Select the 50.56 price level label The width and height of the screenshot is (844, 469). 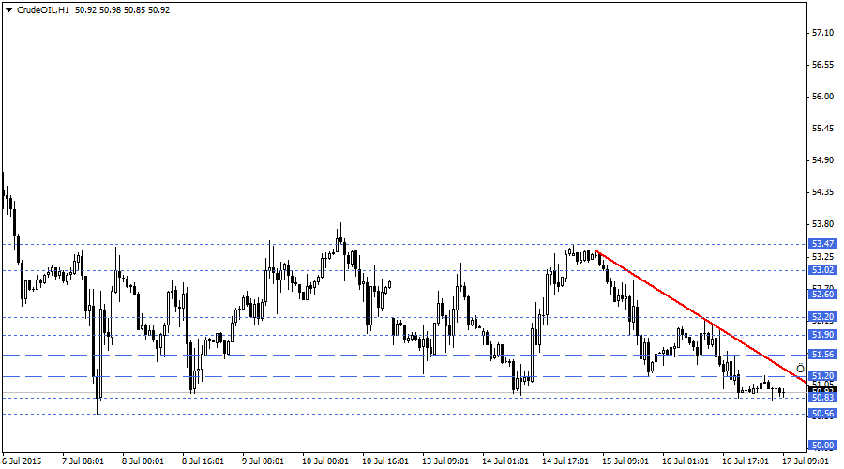(x=821, y=414)
